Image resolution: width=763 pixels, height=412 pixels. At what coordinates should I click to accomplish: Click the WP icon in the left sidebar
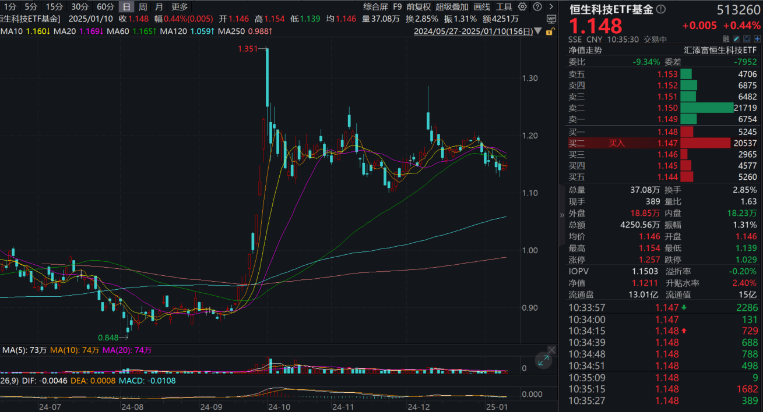coord(551,19)
